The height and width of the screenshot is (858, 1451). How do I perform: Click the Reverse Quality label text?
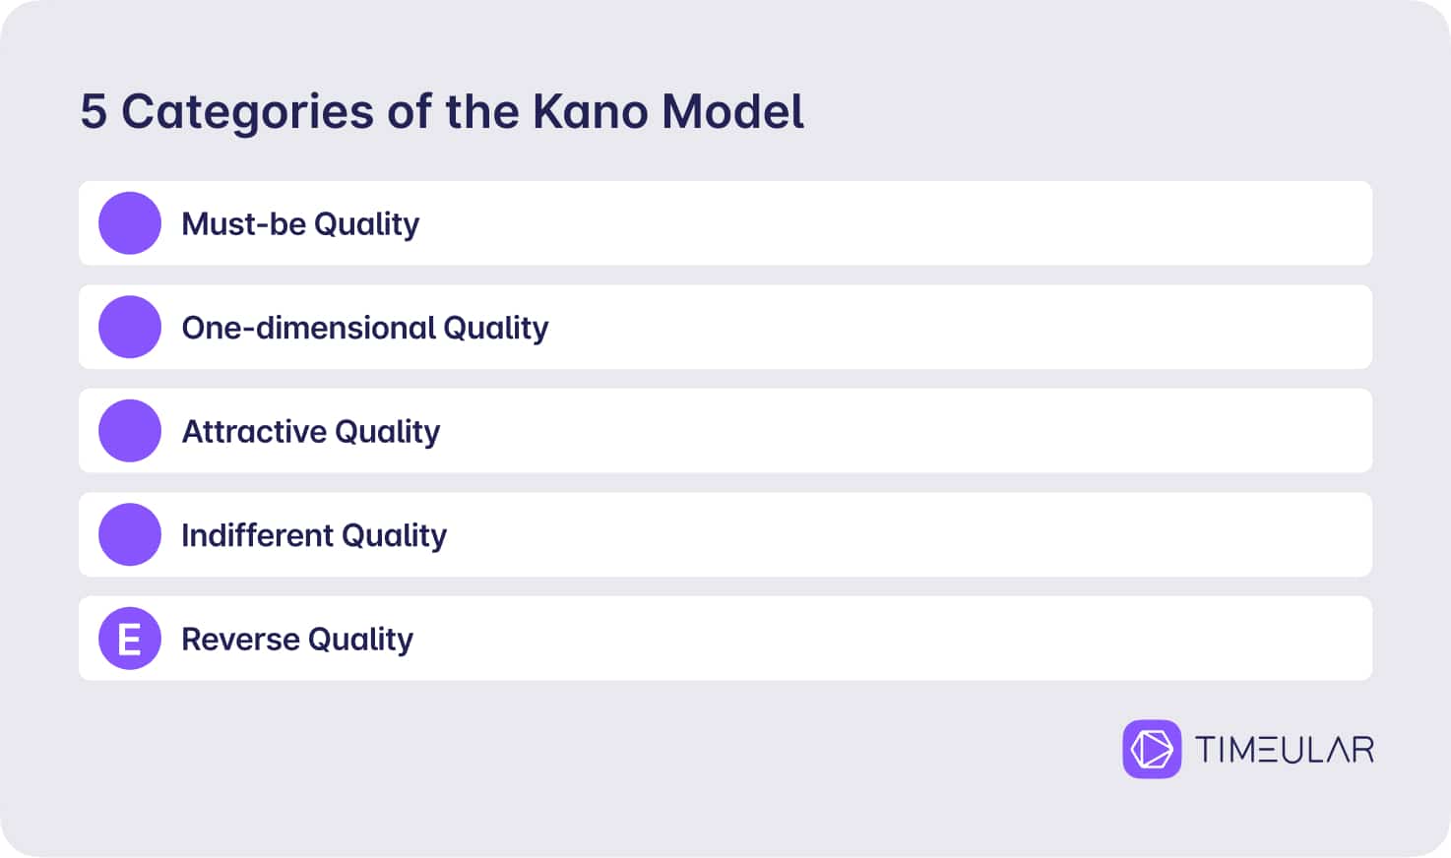[x=297, y=640]
